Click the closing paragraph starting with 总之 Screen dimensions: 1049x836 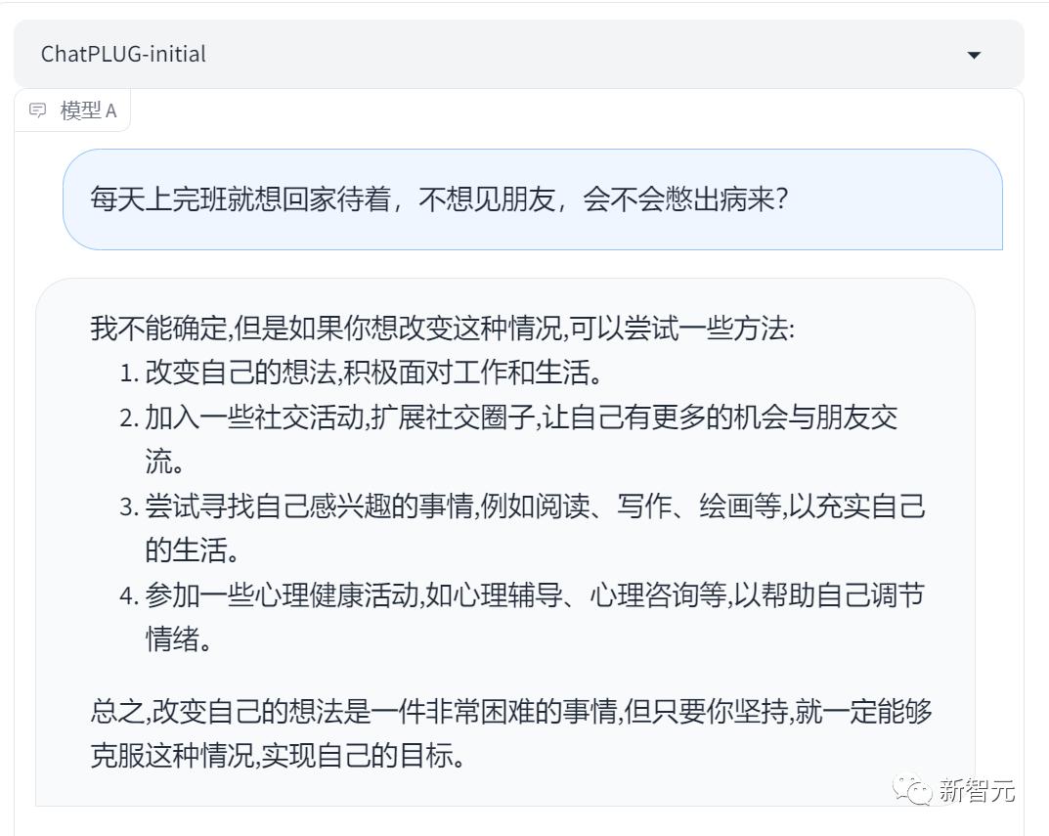coord(510,711)
